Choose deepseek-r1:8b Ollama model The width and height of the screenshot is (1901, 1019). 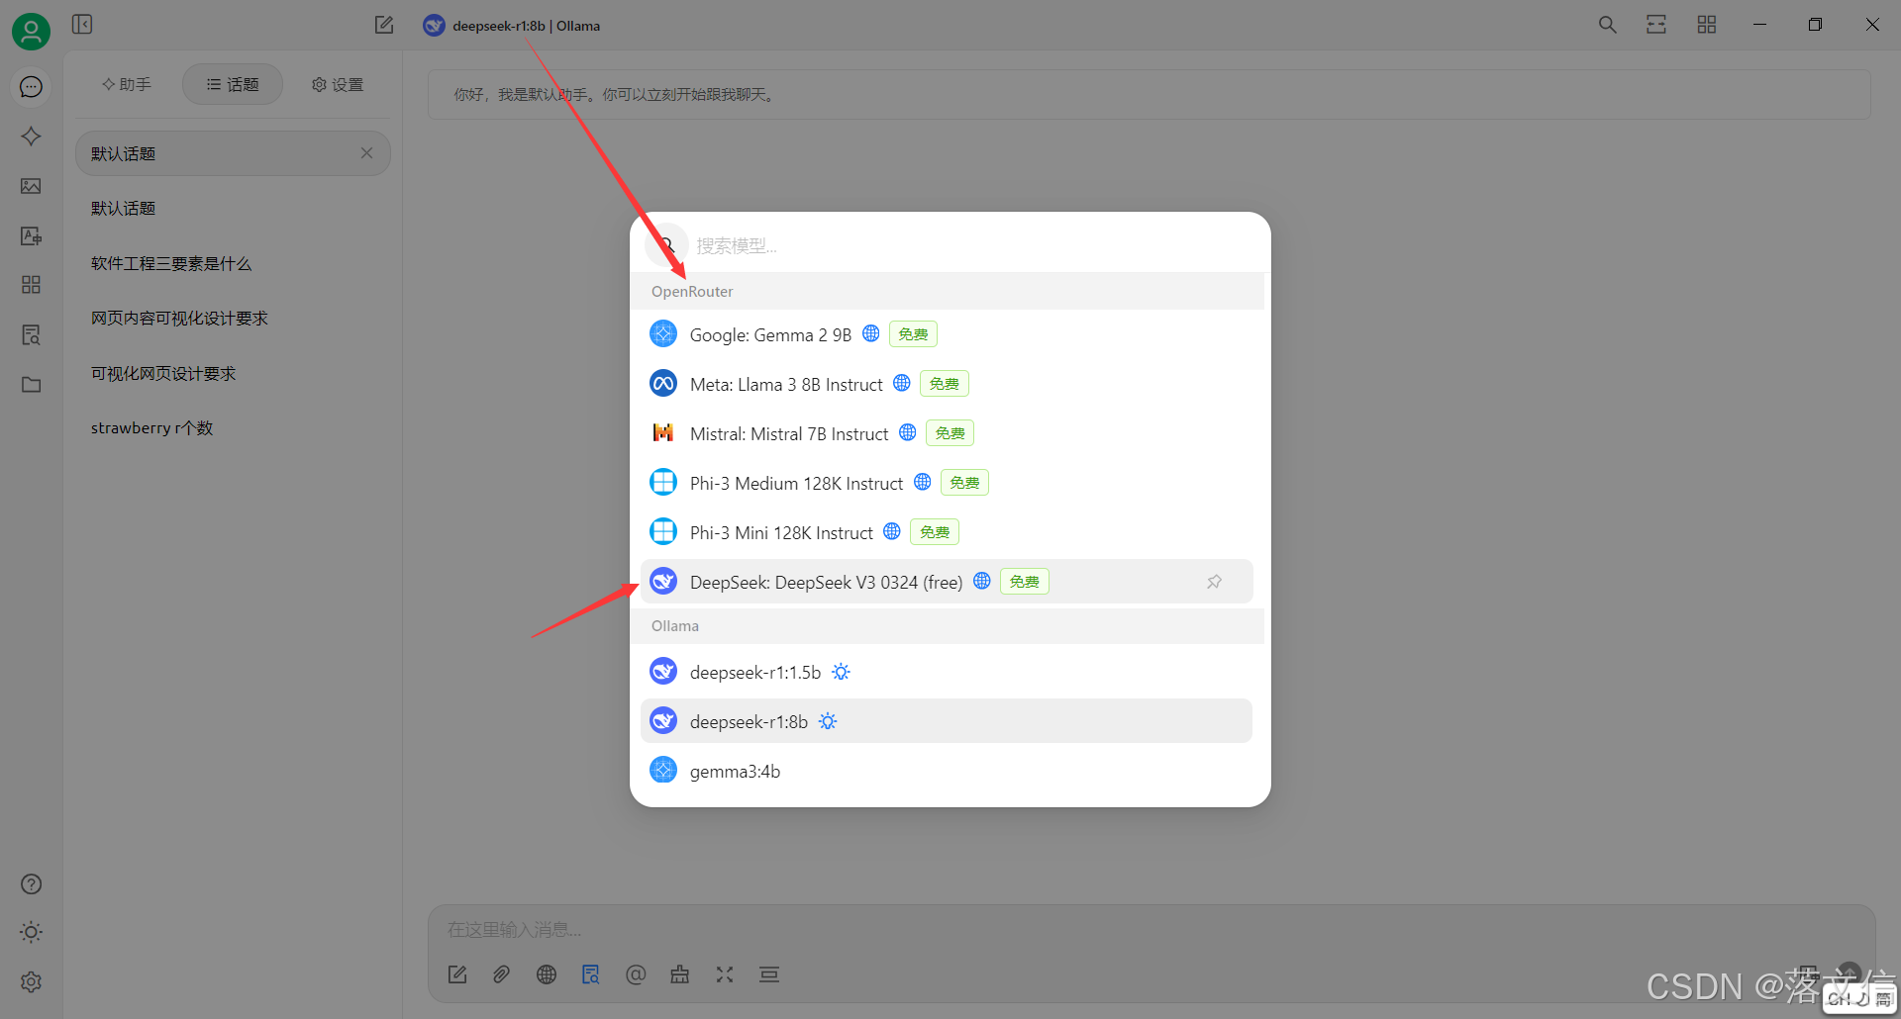pos(947,721)
